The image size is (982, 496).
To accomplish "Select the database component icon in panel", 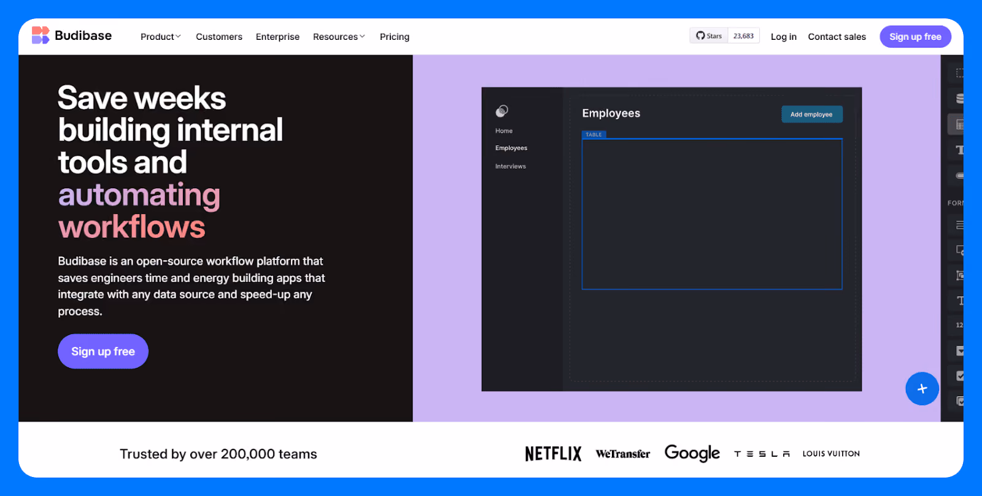I will (x=959, y=98).
